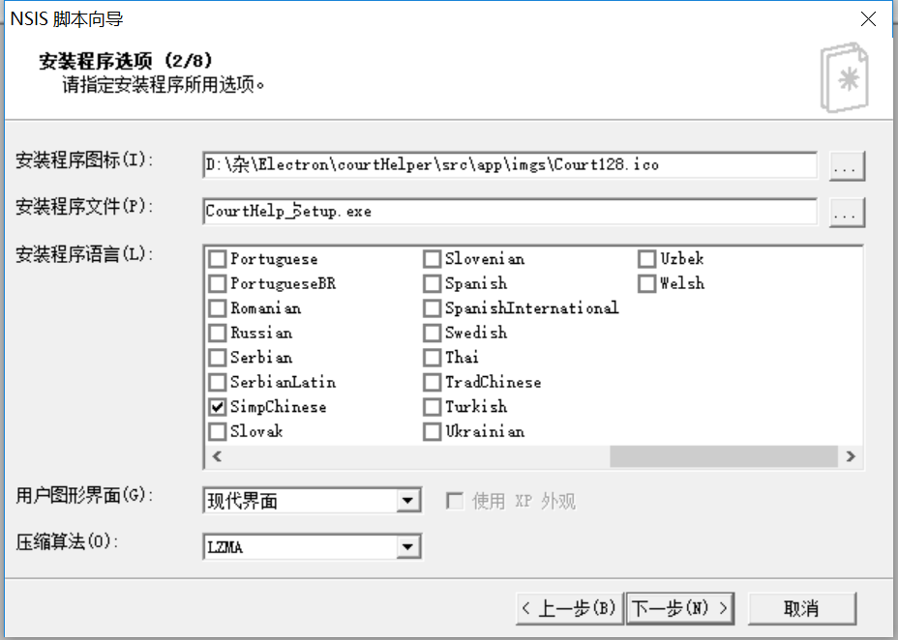Click language list left scroll arrow
898x640 pixels.
[217, 456]
